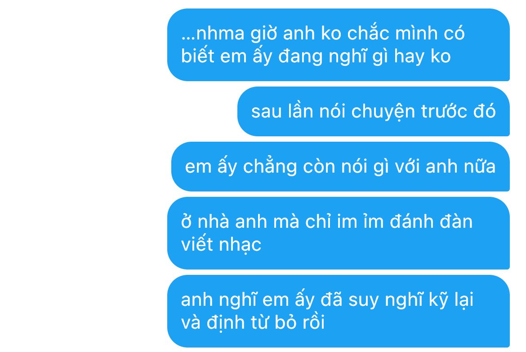Image resolution: width=526 pixels, height=352 pixels.
Task: Click the word 'chẳng' in the third message
Action: point(270,166)
